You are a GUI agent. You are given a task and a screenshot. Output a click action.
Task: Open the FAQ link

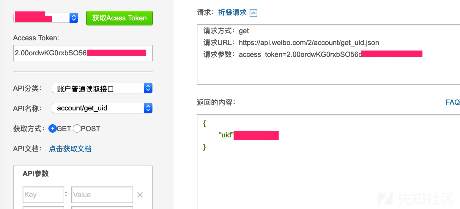click(453, 102)
